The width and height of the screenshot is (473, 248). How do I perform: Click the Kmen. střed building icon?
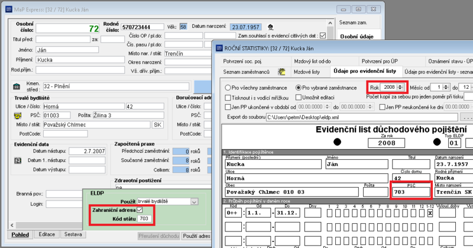click(17, 86)
